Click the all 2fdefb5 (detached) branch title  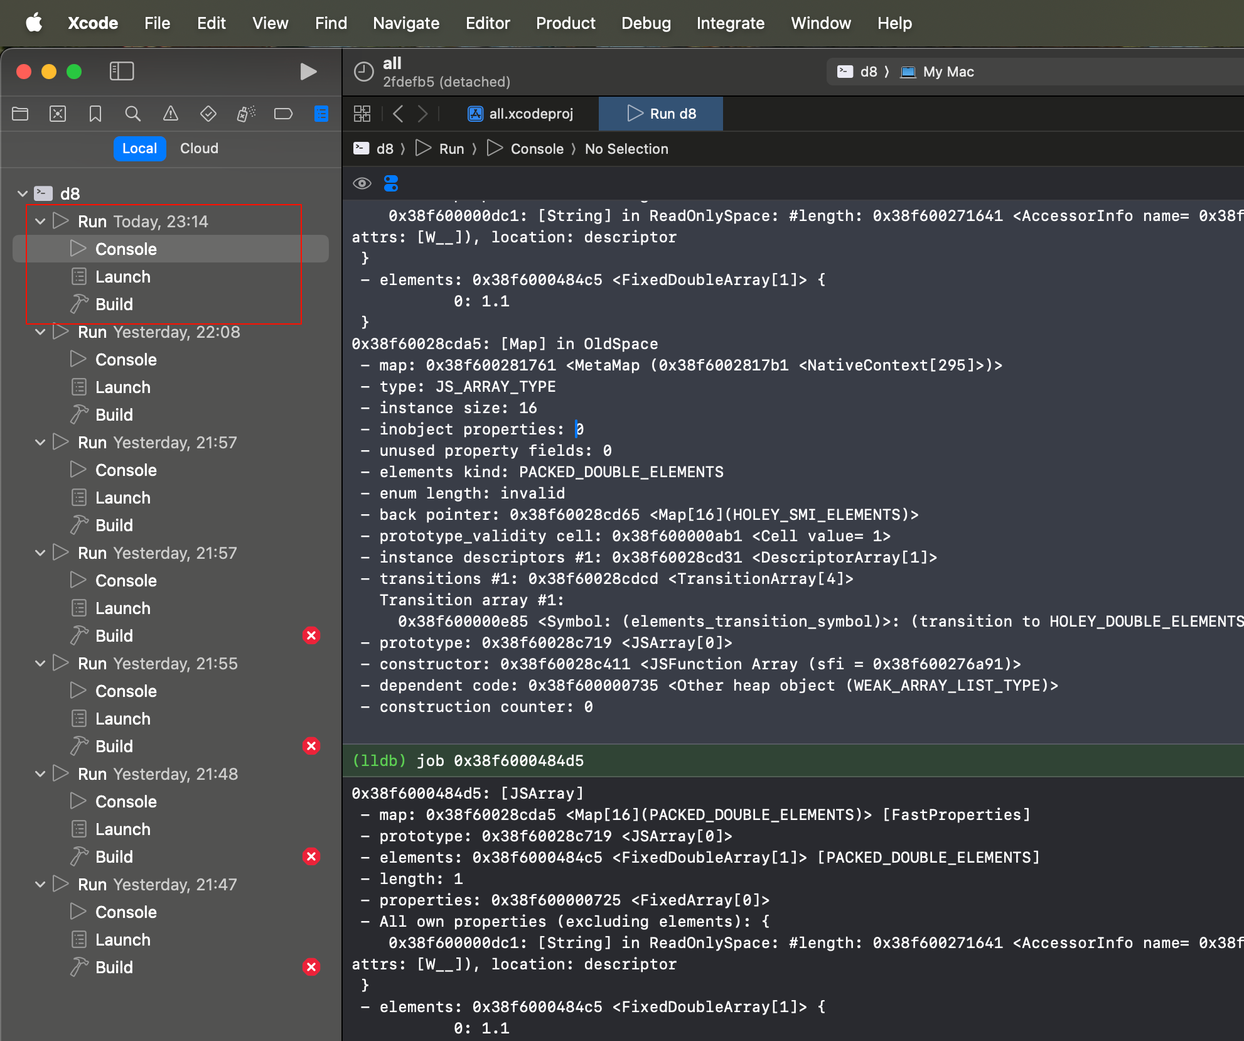(446, 72)
